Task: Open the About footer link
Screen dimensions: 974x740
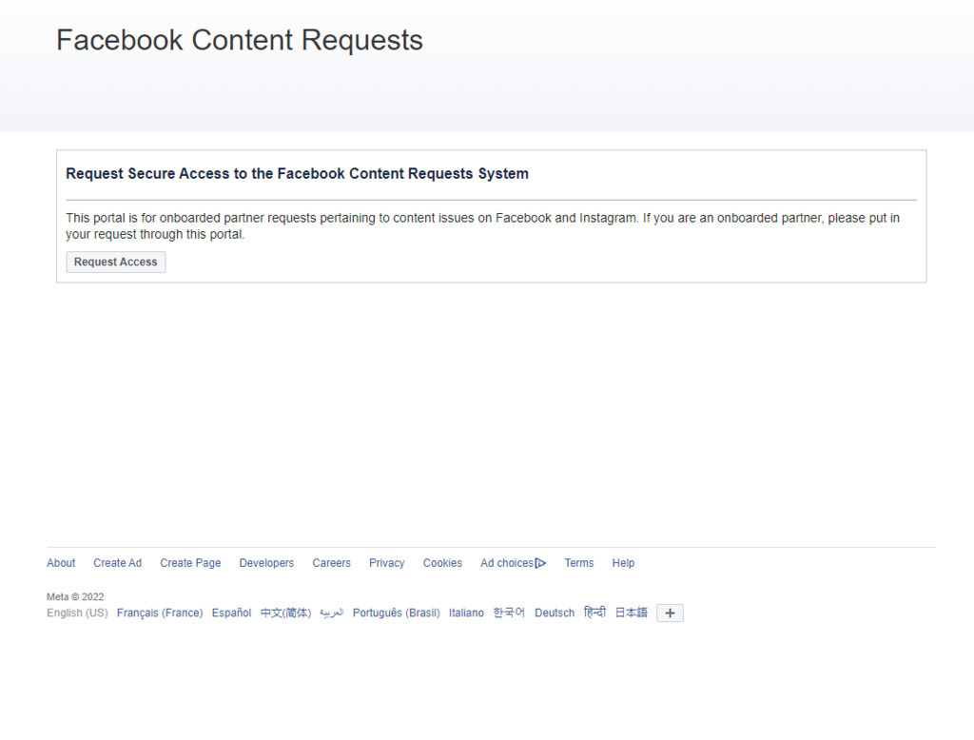Action: click(x=61, y=563)
